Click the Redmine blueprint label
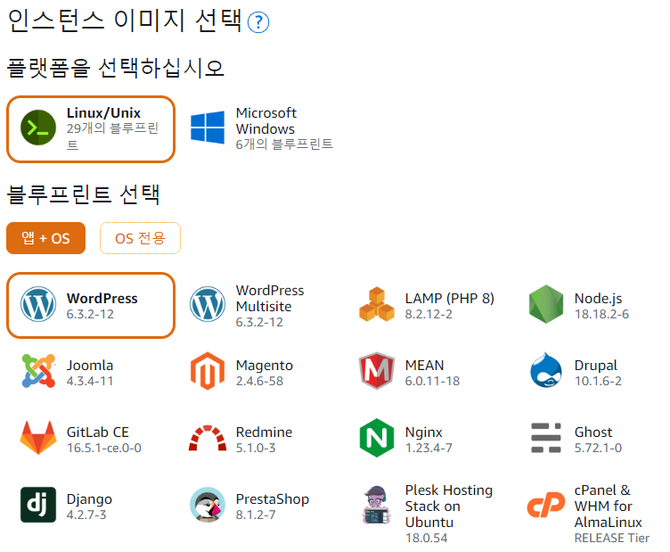 tap(264, 432)
